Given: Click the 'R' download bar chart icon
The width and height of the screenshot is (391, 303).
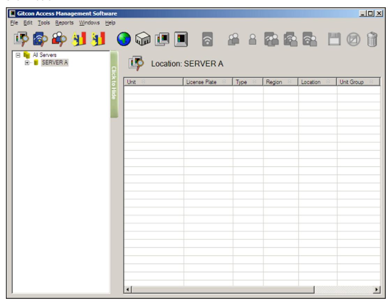Looking at the screenshot, I should pos(98,39).
